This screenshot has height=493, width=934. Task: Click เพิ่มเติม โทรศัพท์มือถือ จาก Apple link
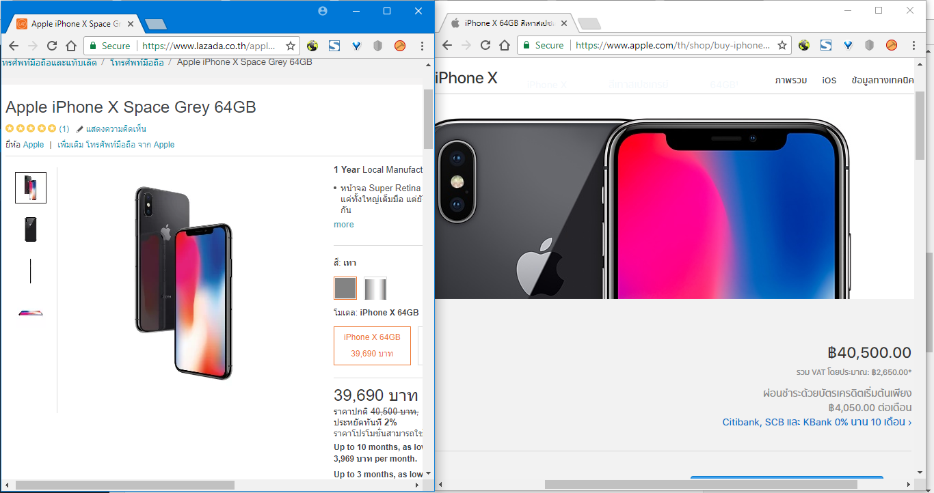coord(116,145)
